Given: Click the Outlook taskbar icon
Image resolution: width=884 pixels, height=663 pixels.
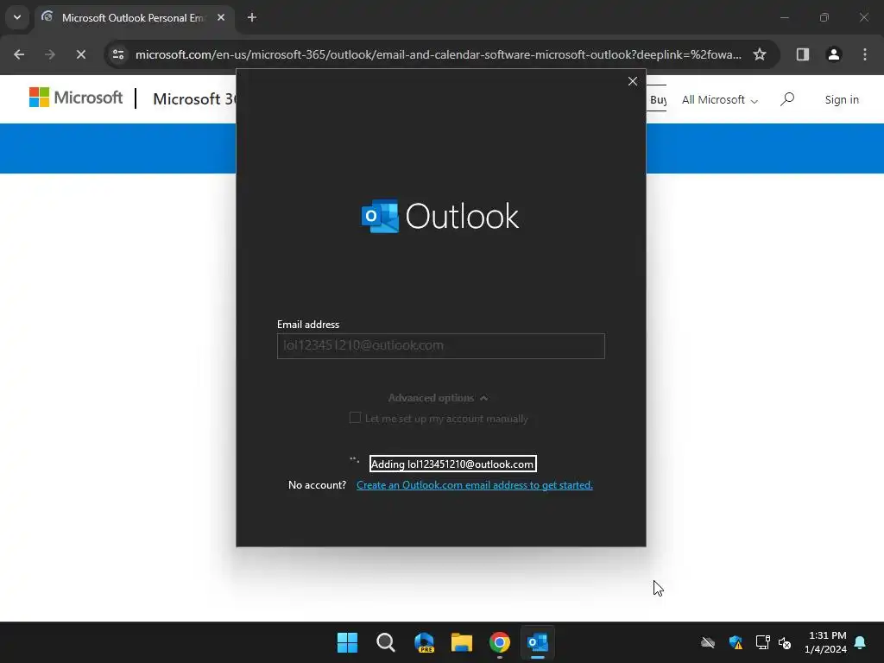Looking at the screenshot, I should [x=538, y=642].
